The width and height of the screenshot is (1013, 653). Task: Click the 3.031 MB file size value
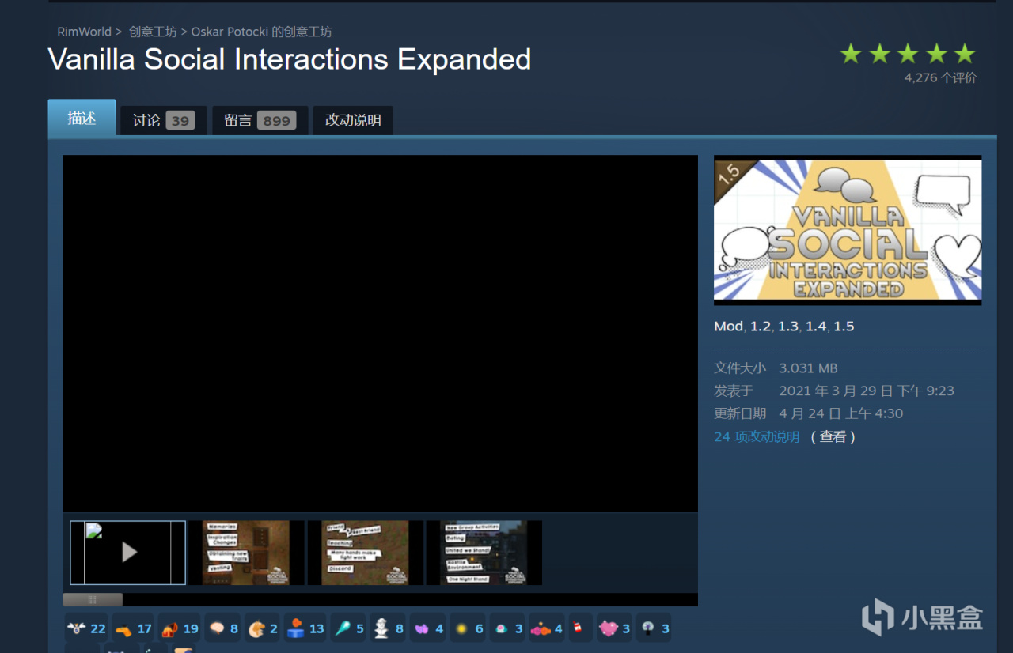(808, 368)
